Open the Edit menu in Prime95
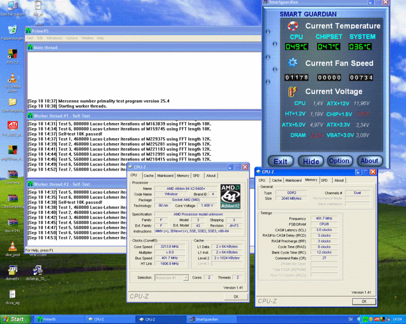Screen dimensions: 406x324 click(x=40, y=38)
